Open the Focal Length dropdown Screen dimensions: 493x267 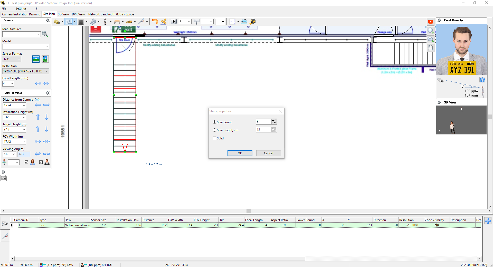click(x=12, y=83)
